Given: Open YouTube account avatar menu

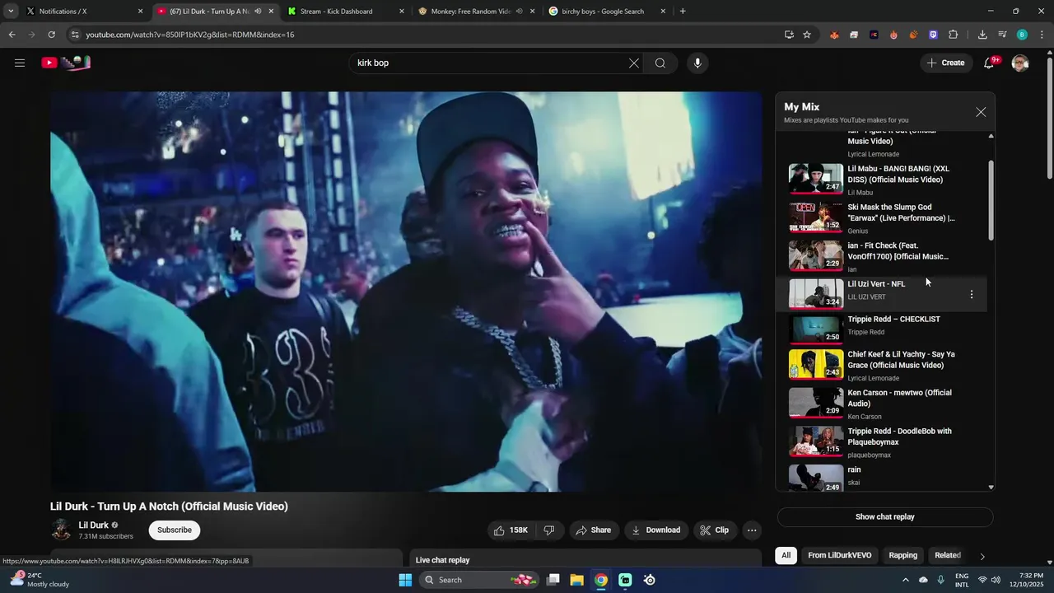Looking at the screenshot, I should click(x=1020, y=63).
